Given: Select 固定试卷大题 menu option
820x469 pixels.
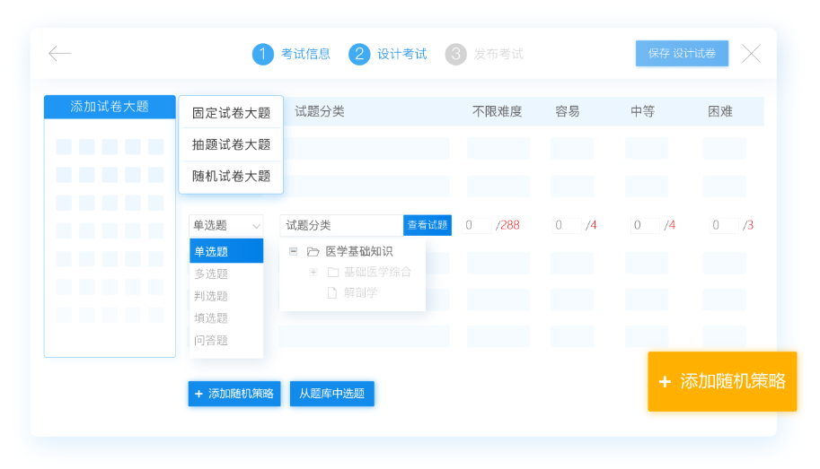Looking at the screenshot, I should pyautogui.click(x=231, y=113).
